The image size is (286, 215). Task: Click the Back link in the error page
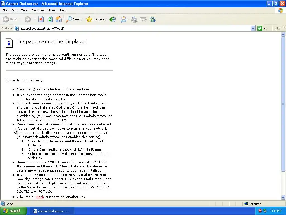(x=40, y=197)
